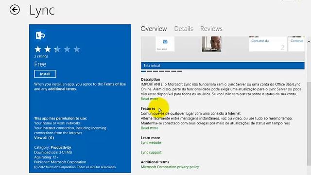Image resolution: width=311 pixels, height=175 pixels.
Task: Install the Lync app
Action: coord(45,74)
